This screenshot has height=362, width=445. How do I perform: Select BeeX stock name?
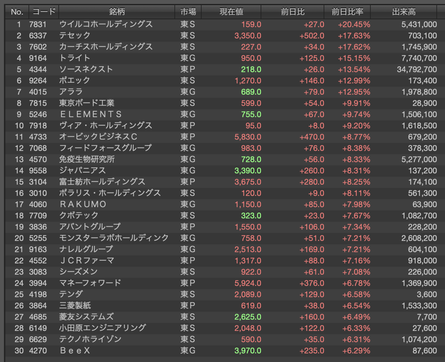click(x=75, y=350)
